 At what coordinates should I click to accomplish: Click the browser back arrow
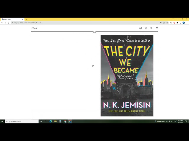2,23
